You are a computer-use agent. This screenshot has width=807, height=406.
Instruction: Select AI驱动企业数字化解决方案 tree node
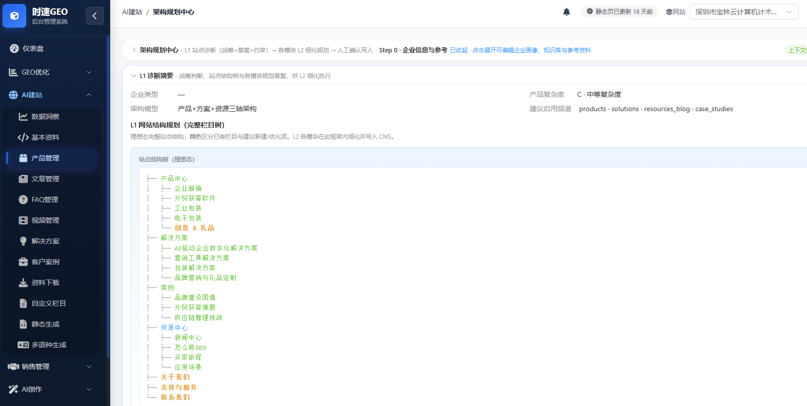(216, 248)
